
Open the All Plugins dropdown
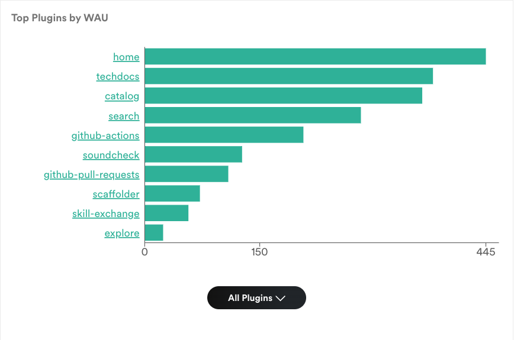256,298
